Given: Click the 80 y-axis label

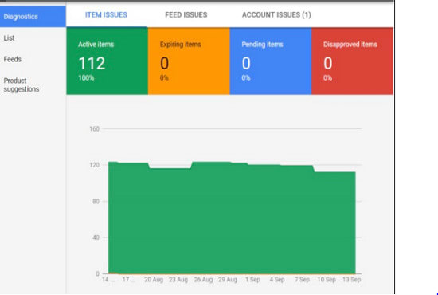Looking at the screenshot, I should point(96,202).
